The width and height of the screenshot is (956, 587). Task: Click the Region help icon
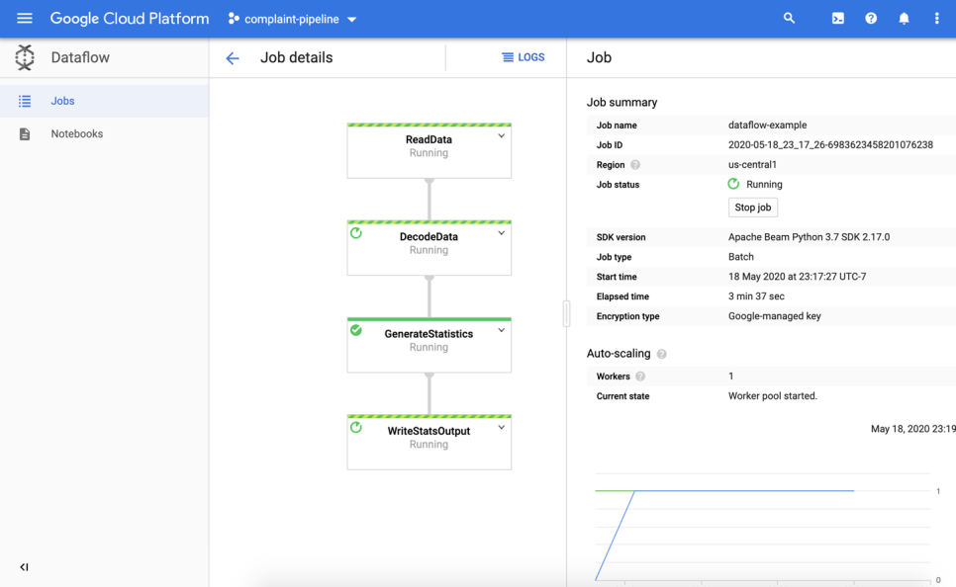(635, 165)
